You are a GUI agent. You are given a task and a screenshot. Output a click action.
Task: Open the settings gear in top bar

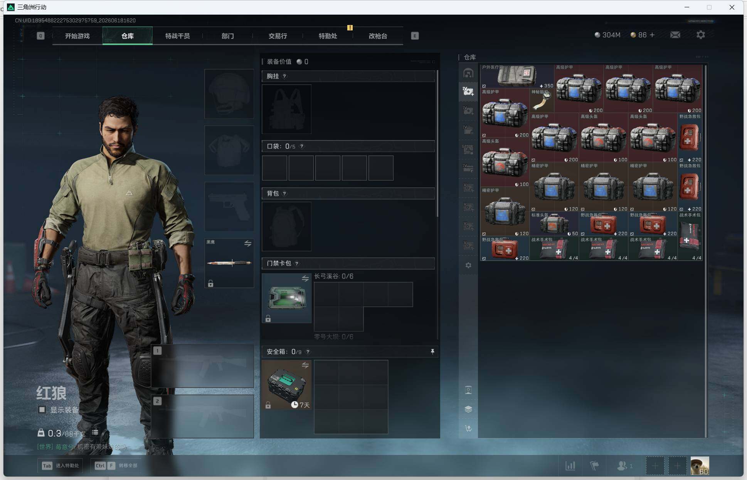click(701, 35)
